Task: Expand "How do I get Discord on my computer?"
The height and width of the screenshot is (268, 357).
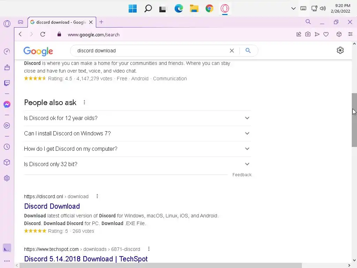Action: coord(137,149)
